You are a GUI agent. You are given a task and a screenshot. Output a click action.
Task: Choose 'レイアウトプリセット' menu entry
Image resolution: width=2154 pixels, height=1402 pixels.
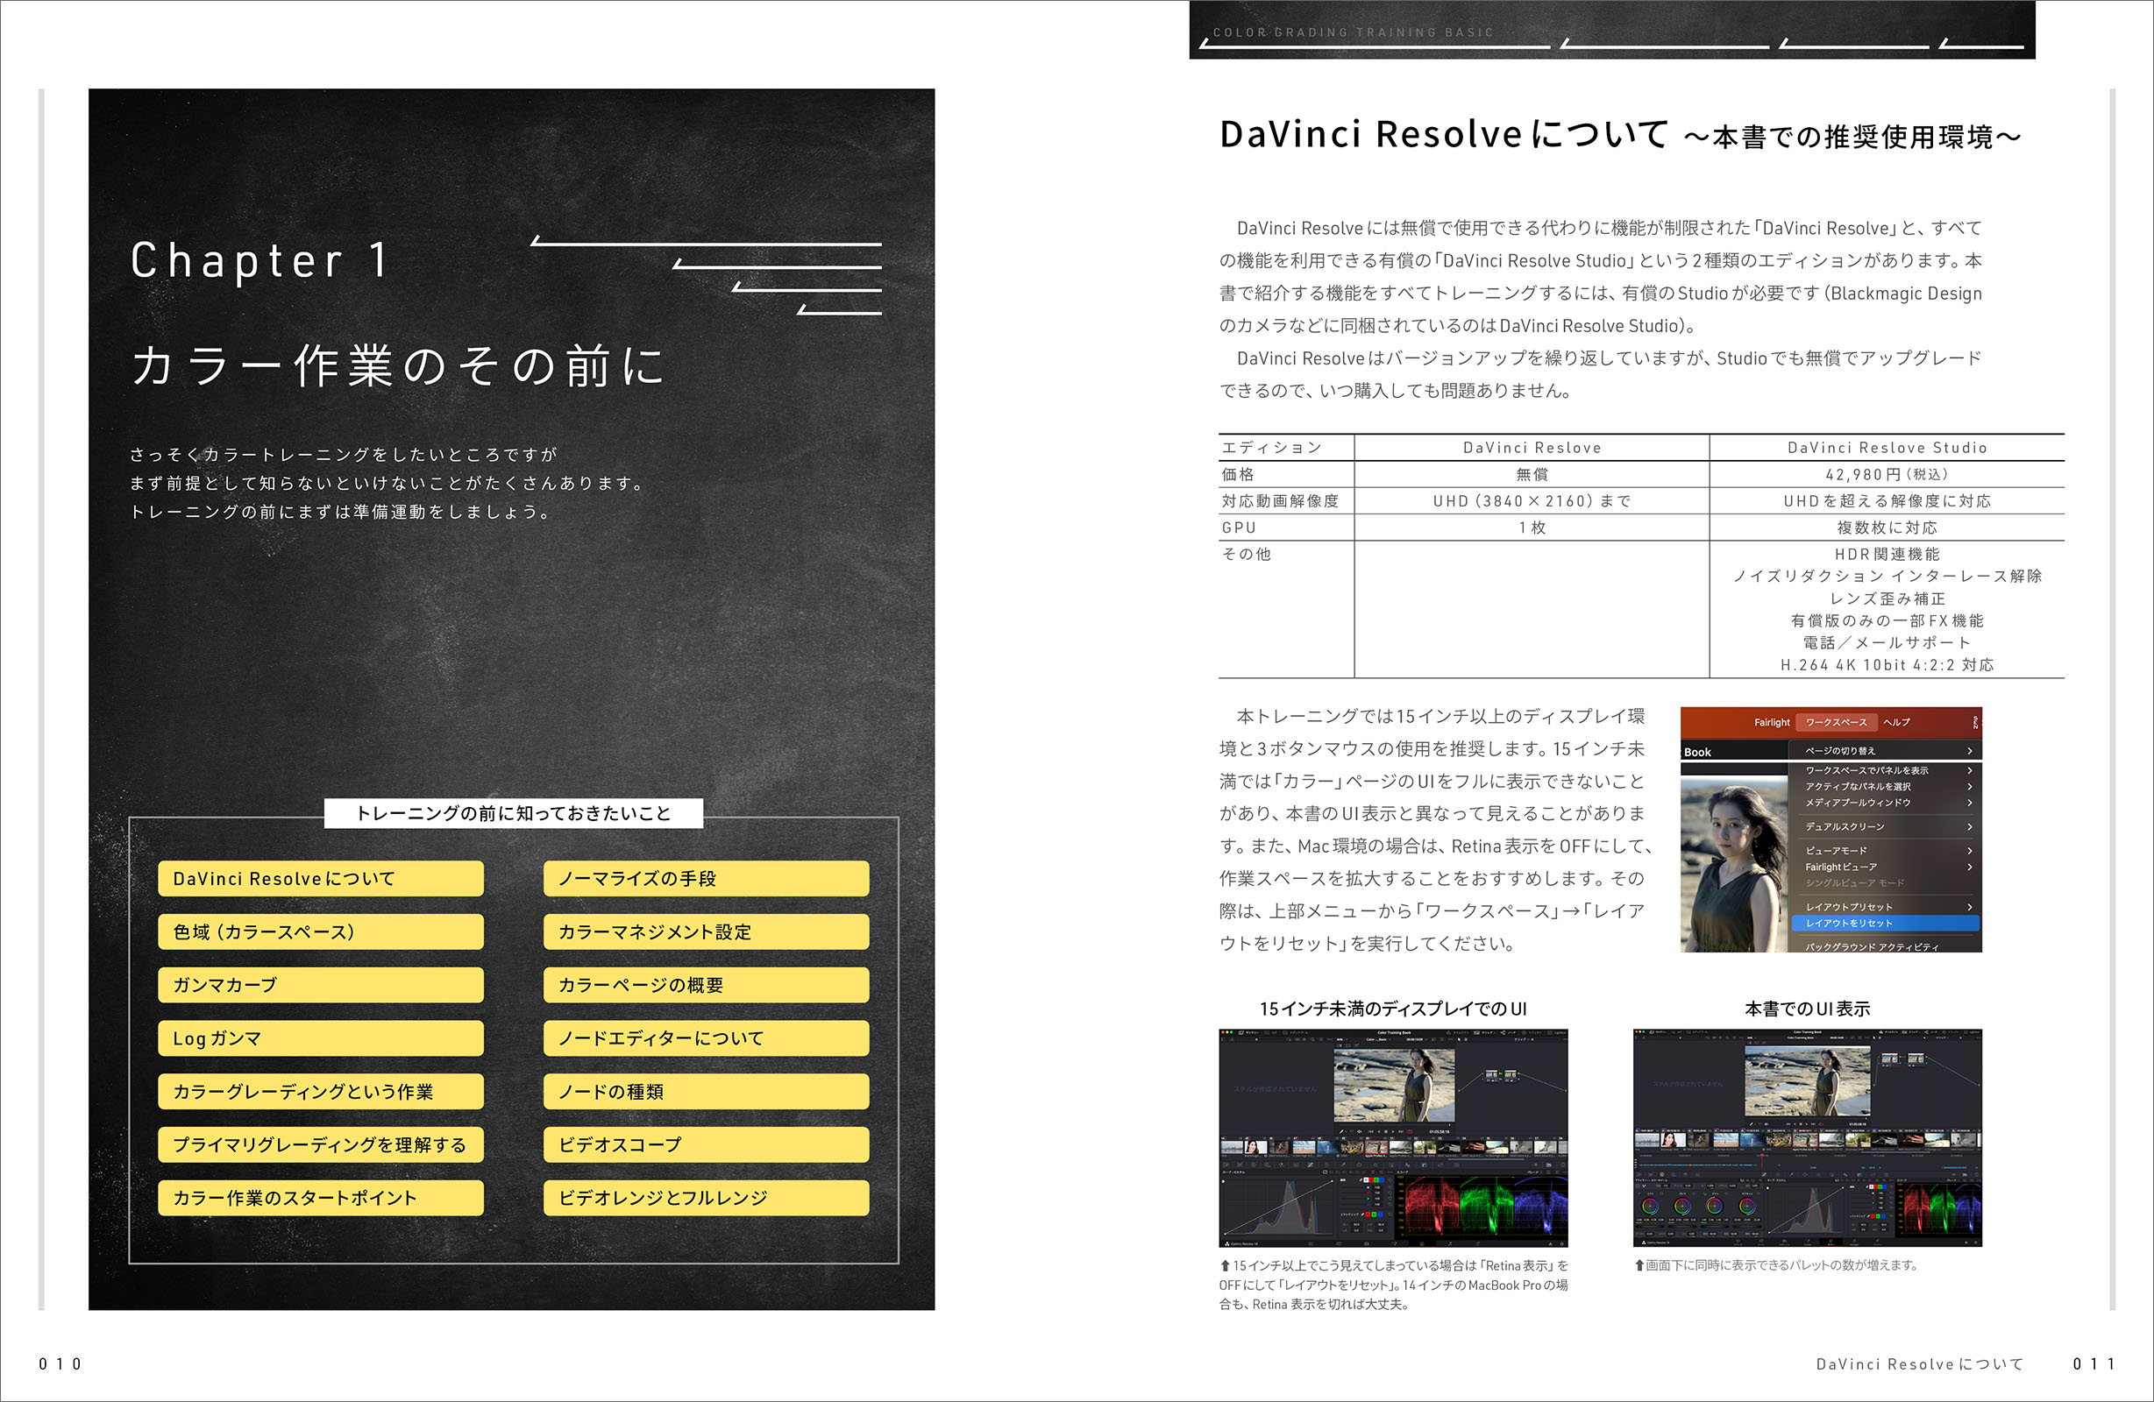[1886, 906]
